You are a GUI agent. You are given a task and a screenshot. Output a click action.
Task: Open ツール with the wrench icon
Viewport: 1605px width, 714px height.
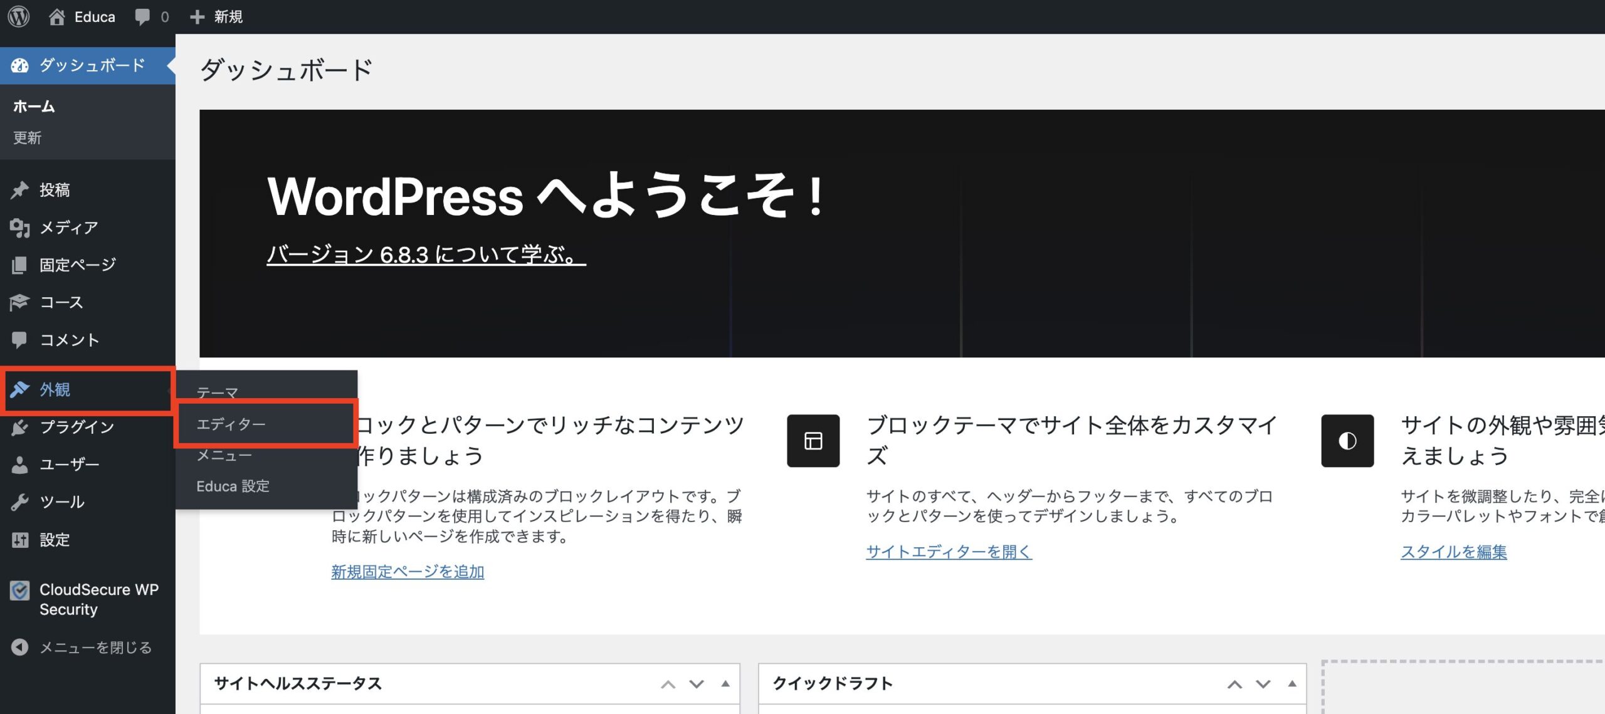[61, 501]
